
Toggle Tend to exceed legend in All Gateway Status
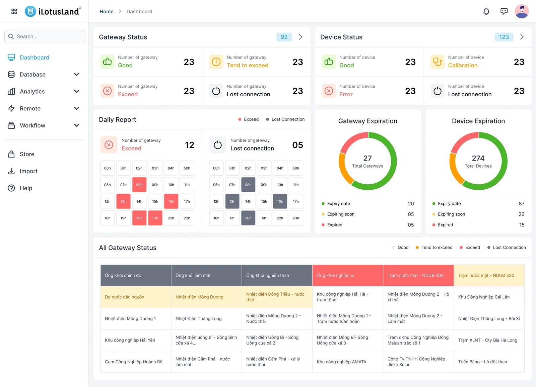coord(434,248)
